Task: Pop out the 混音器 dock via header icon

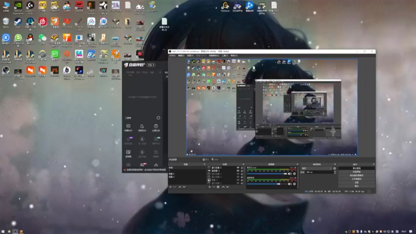Action: [297, 164]
